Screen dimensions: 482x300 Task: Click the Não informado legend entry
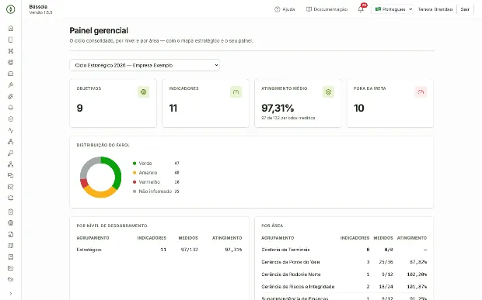155,191
